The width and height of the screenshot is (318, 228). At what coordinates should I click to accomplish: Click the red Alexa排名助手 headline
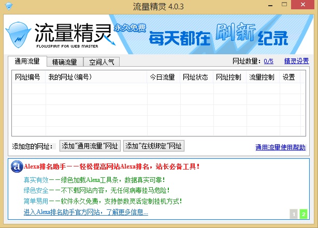(x=112, y=166)
